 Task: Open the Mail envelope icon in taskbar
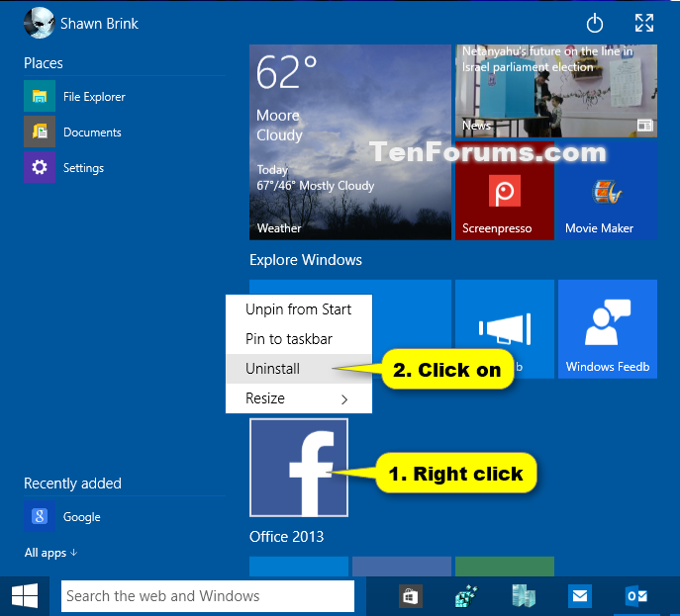click(x=580, y=596)
